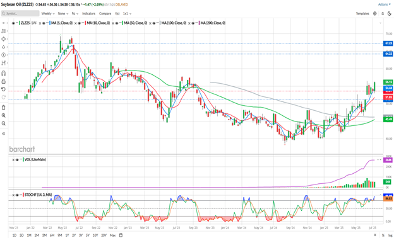This screenshot has width=394, height=238.
Task: Switch range to 10Y
Action: 95,235
